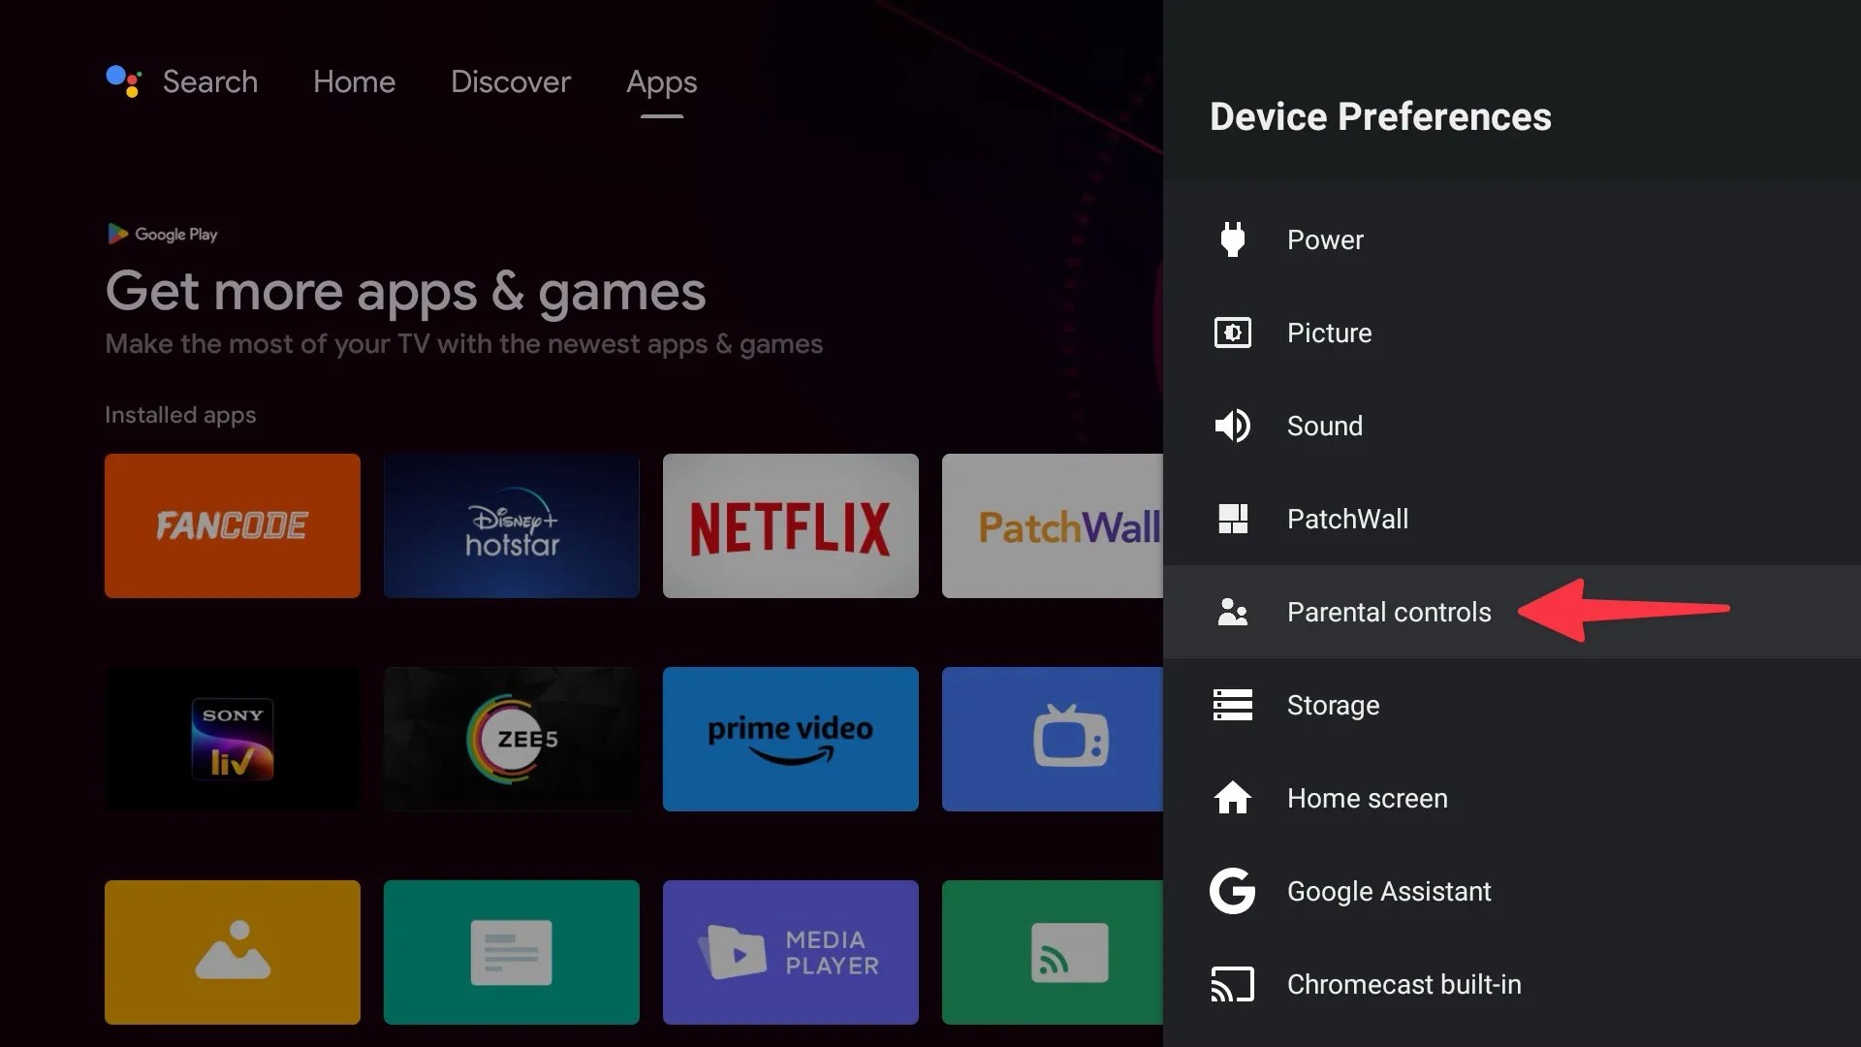Switch to the Home tab
This screenshot has width=1861, height=1047.
click(x=354, y=81)
